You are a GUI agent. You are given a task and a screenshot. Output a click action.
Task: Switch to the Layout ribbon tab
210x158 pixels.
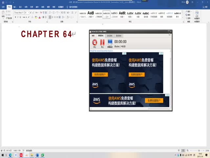tap(26, 7)
